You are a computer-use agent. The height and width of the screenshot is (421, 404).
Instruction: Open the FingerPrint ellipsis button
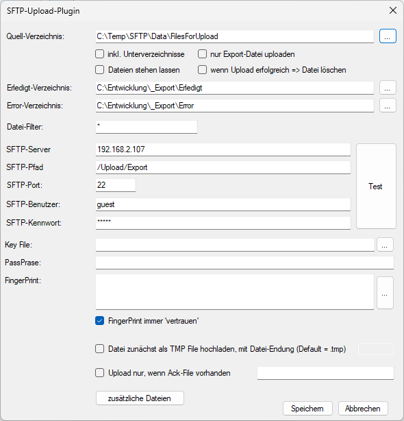(x=385, y=293)
